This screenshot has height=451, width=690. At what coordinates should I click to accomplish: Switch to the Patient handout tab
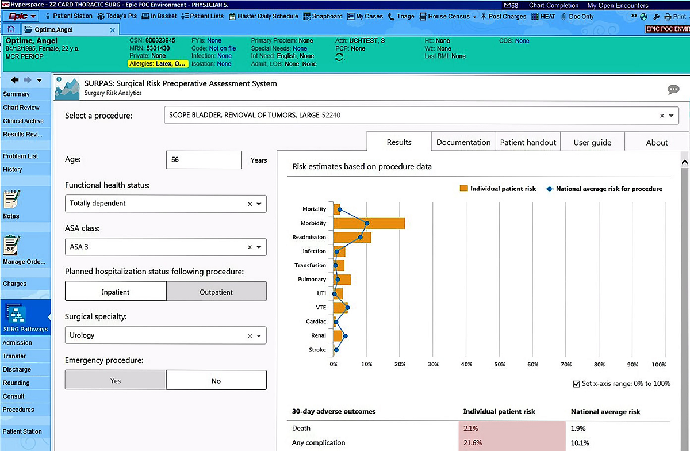528,142
